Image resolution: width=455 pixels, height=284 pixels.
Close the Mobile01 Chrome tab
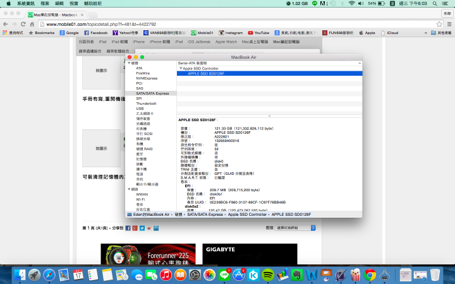[x=82, y=15]
